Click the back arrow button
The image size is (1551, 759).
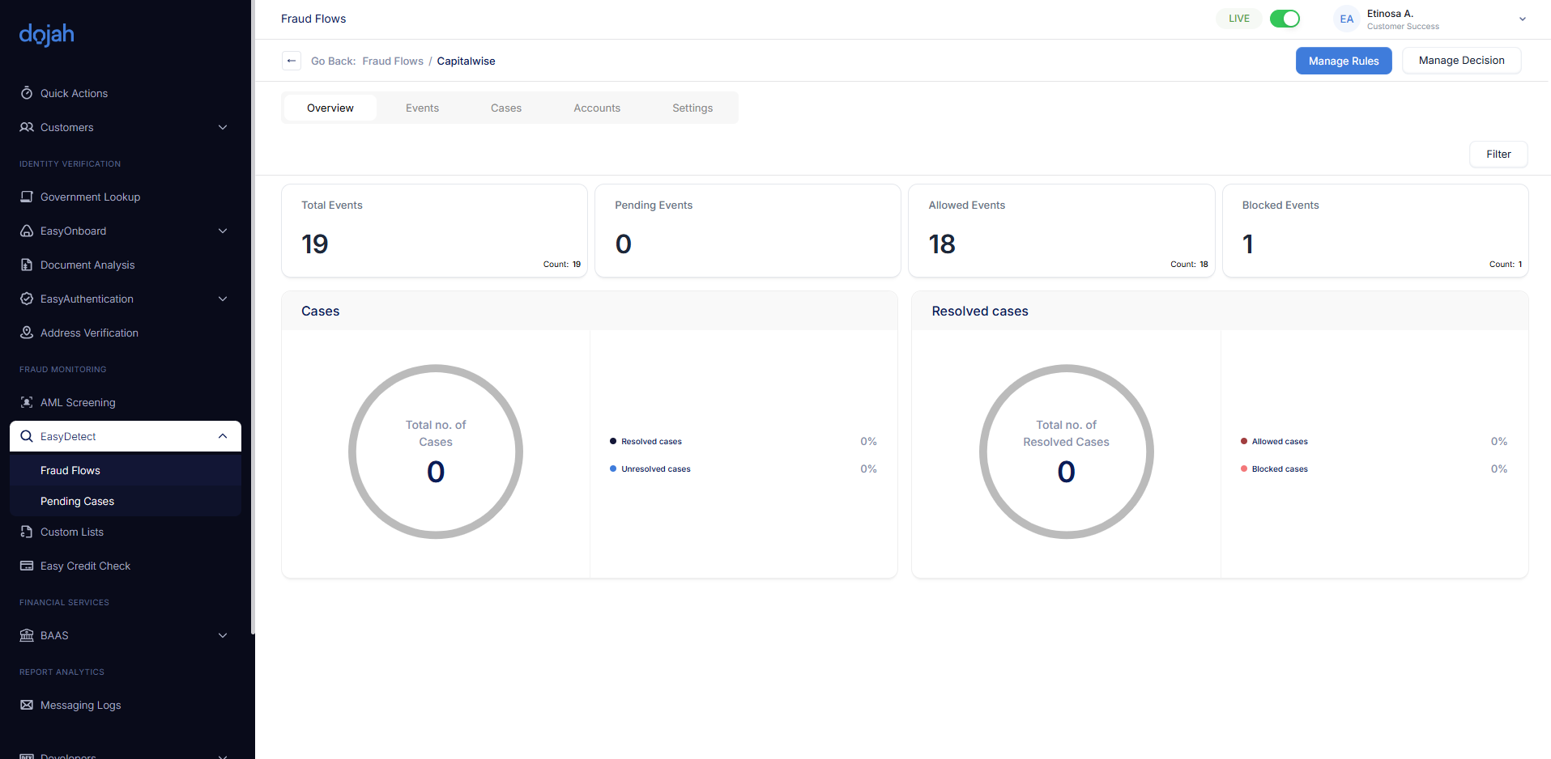(292, 61)
